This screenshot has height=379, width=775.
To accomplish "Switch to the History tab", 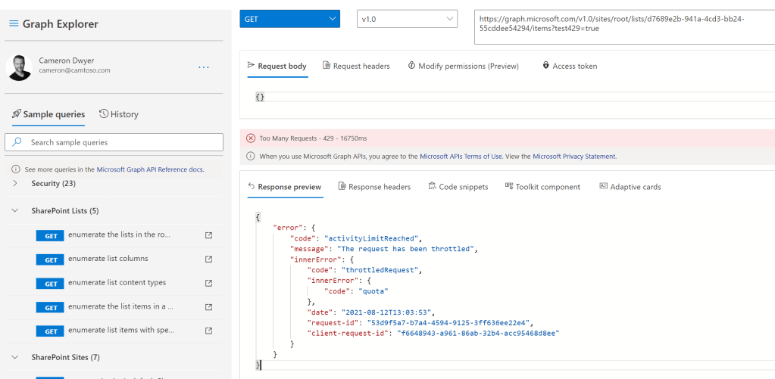I will pos(119,114).
